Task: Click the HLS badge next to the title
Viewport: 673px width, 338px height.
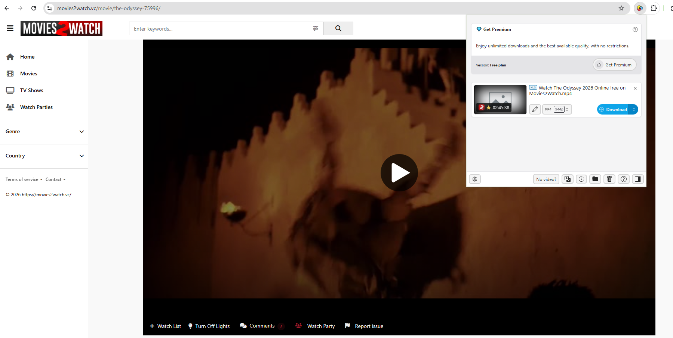Action: coord(533,88)
